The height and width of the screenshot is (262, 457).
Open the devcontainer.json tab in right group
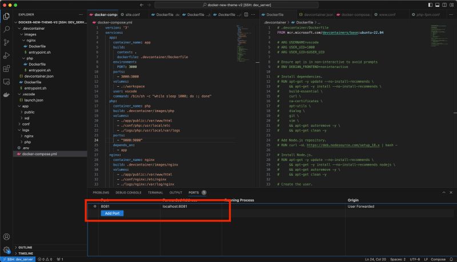tap(316, 15)
